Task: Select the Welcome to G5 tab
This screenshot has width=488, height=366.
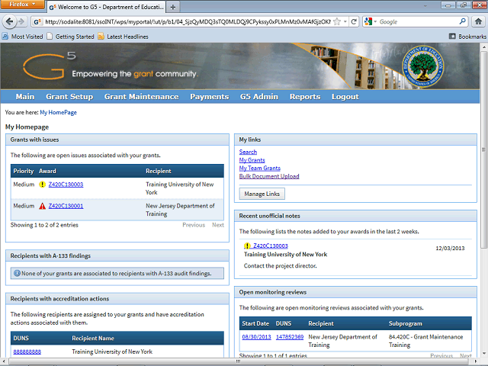Action: click(x=106, y=7)
